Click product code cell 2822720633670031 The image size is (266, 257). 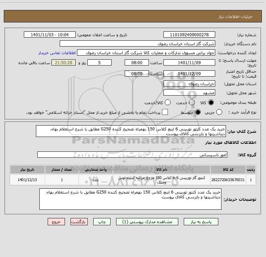tap(228, 180)
